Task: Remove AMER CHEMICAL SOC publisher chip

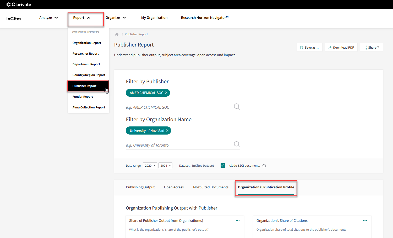Action: point(166,93)
